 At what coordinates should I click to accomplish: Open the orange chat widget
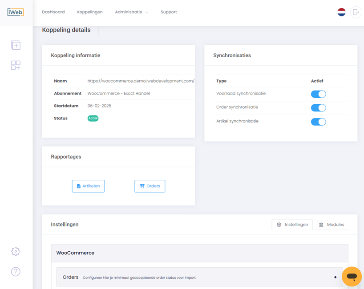coord(352,277)
